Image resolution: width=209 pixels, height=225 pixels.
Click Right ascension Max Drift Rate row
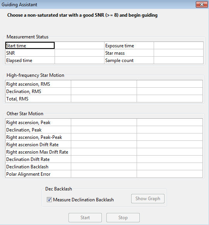pos(104,152)
